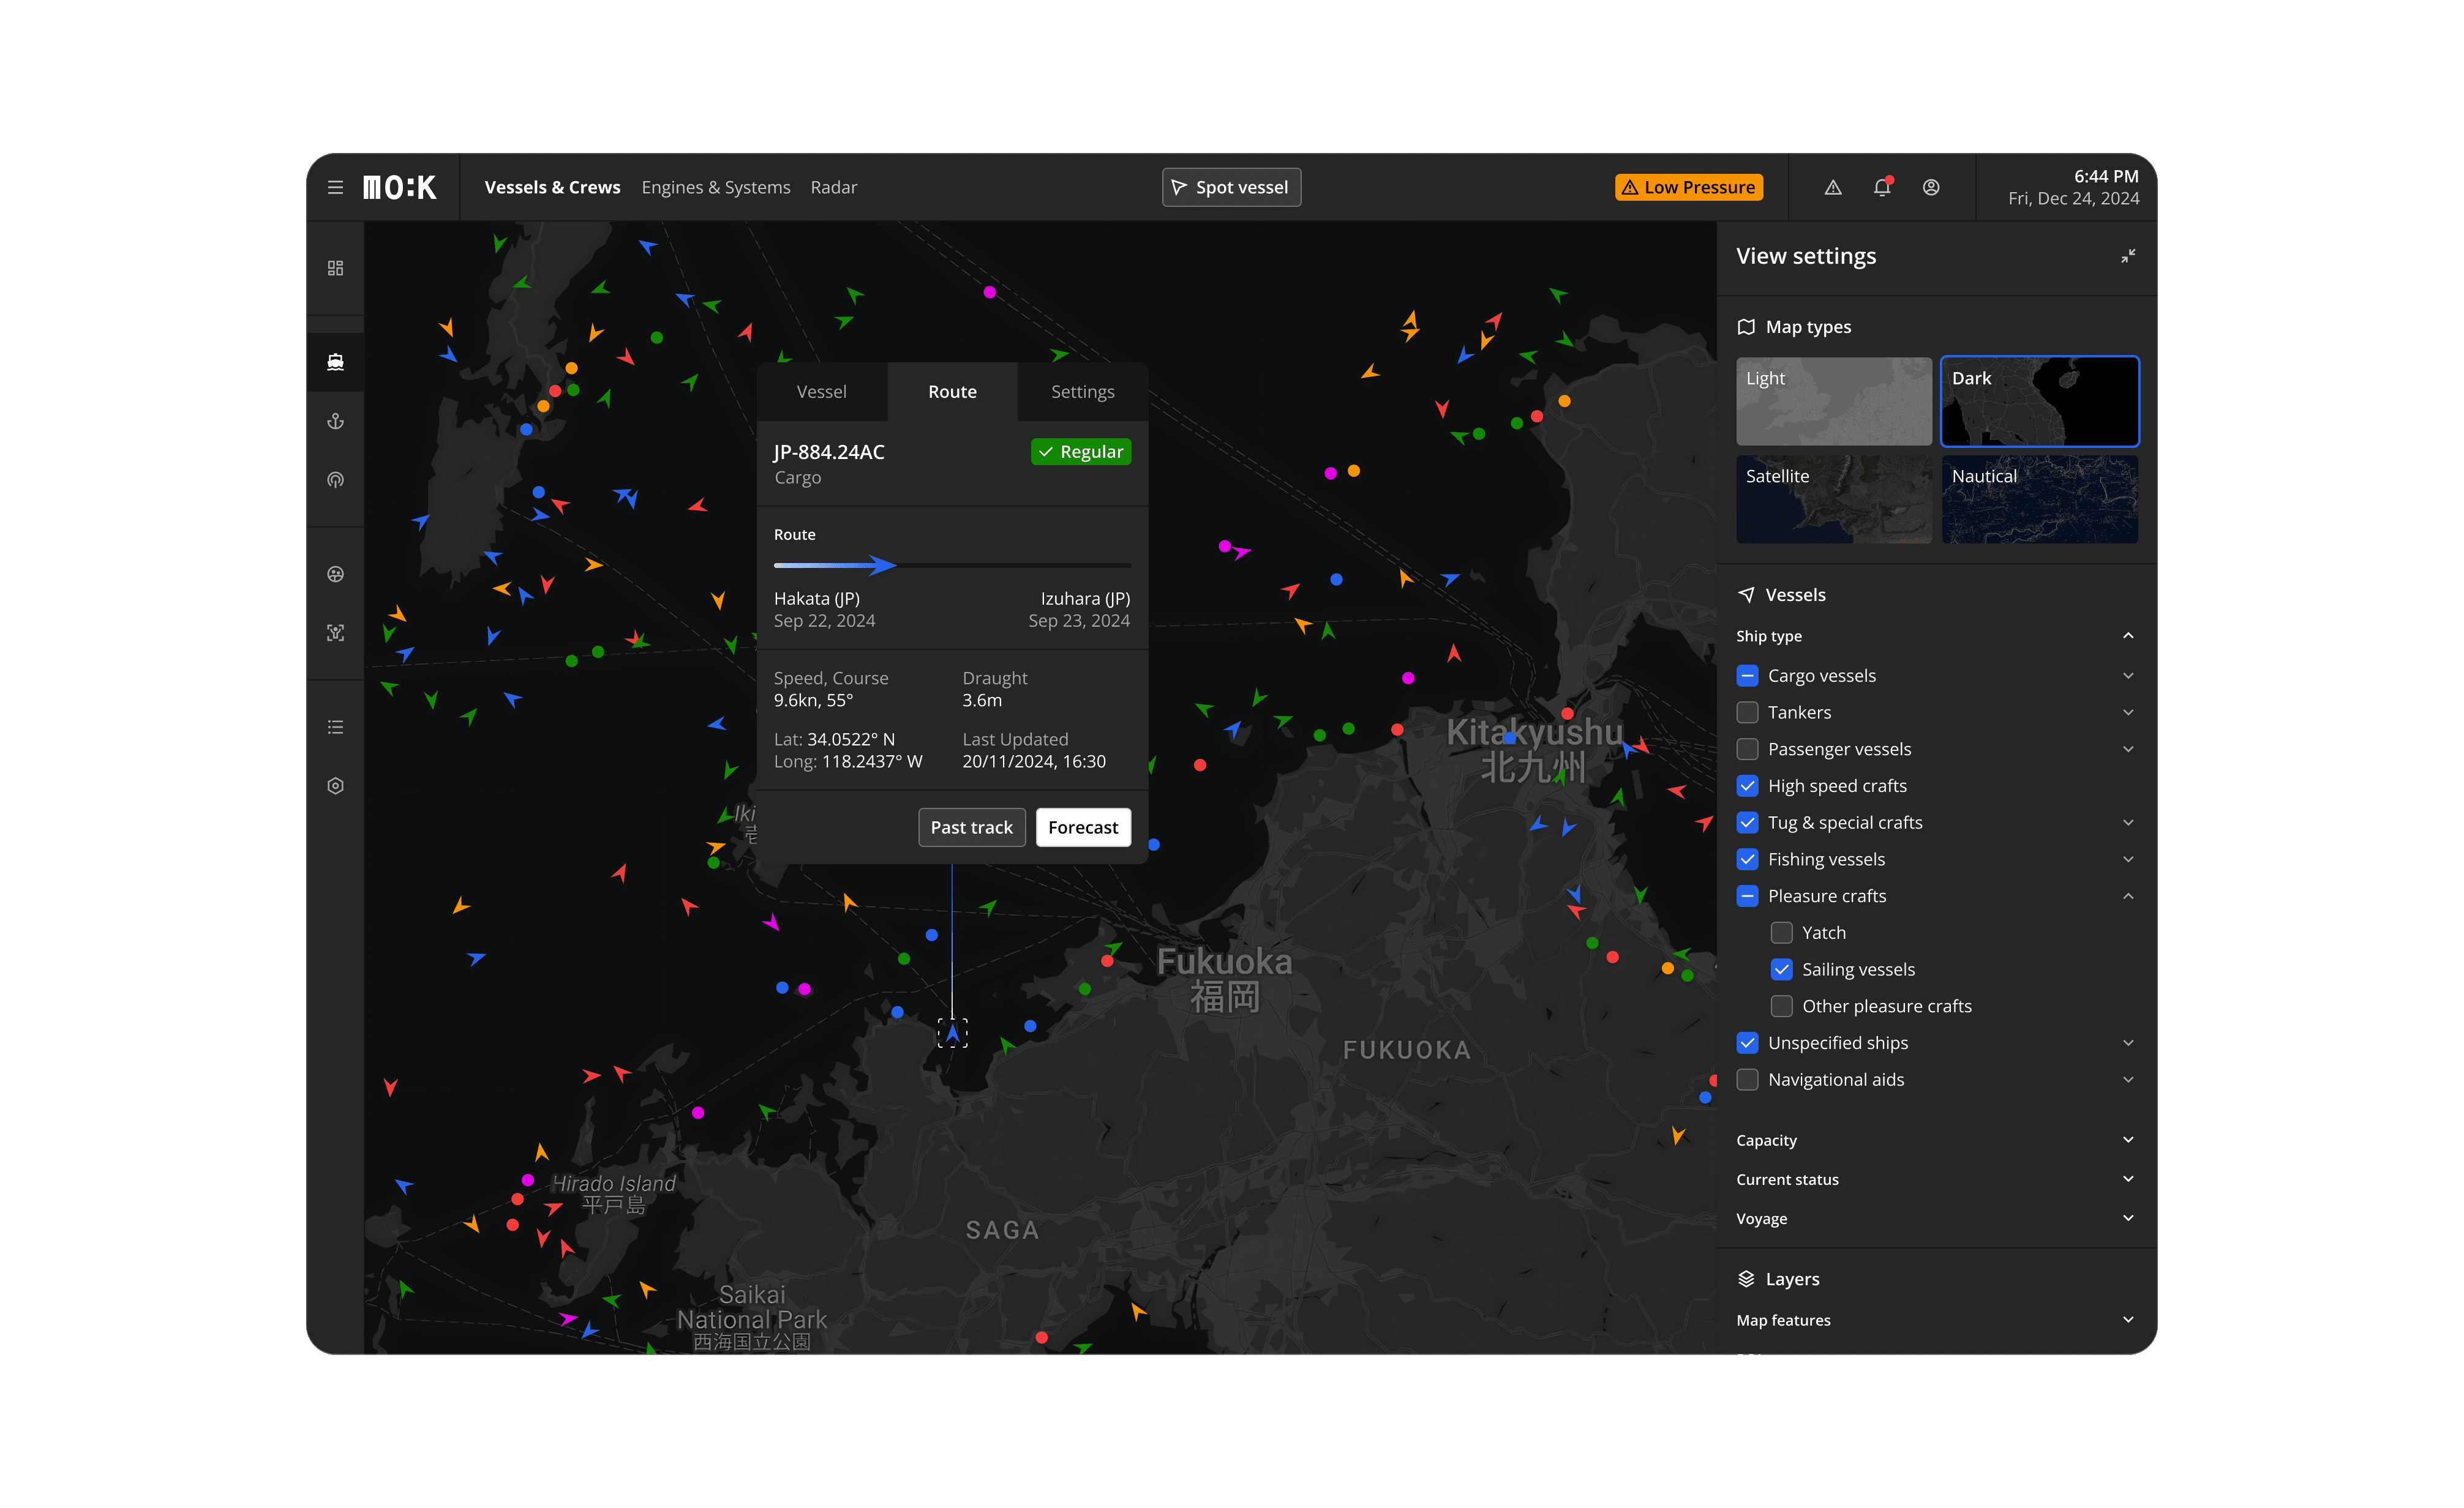Switch to the Vessel tab in popup

(x=821, y=392)
